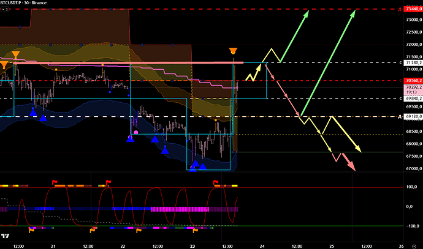Image resolution: width=423 pixels, height=249 pixels.
Task: Click the date 22 on time axis
Action: pyautogui.click(x=123, y=245)
